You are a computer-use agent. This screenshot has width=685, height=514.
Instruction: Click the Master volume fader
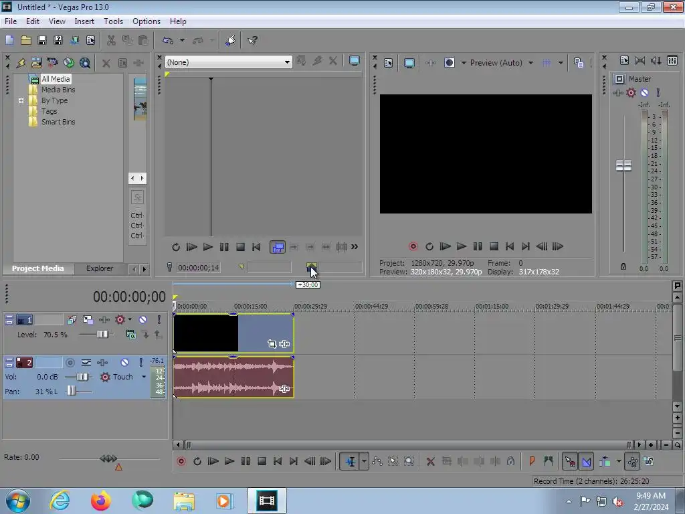(623, 166)
